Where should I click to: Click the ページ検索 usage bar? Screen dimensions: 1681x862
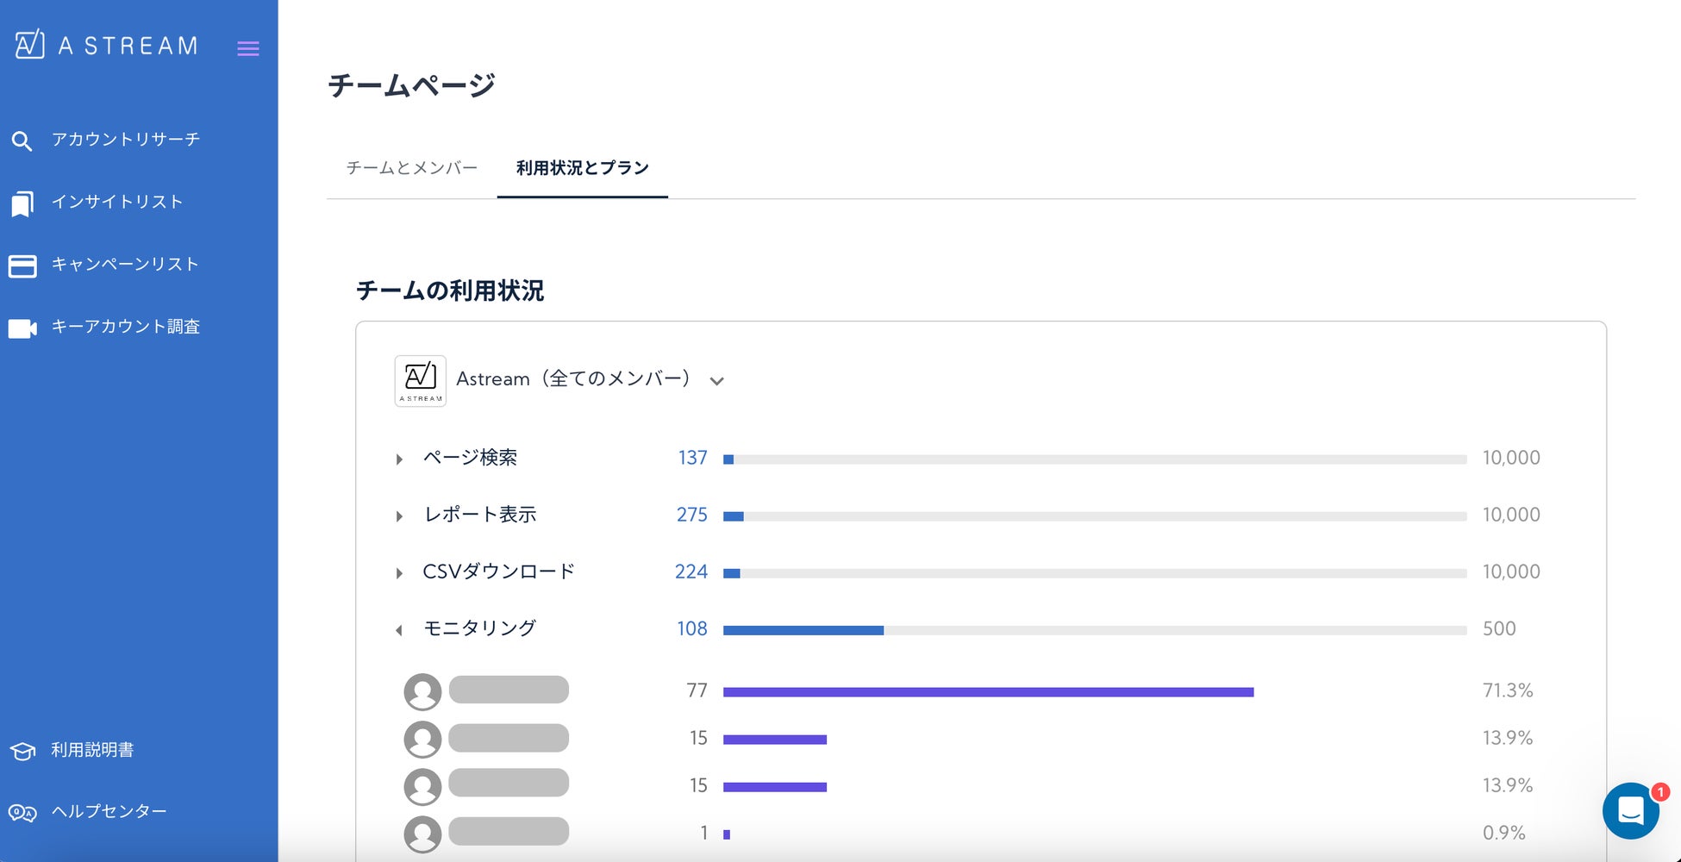pos(1095,459)
